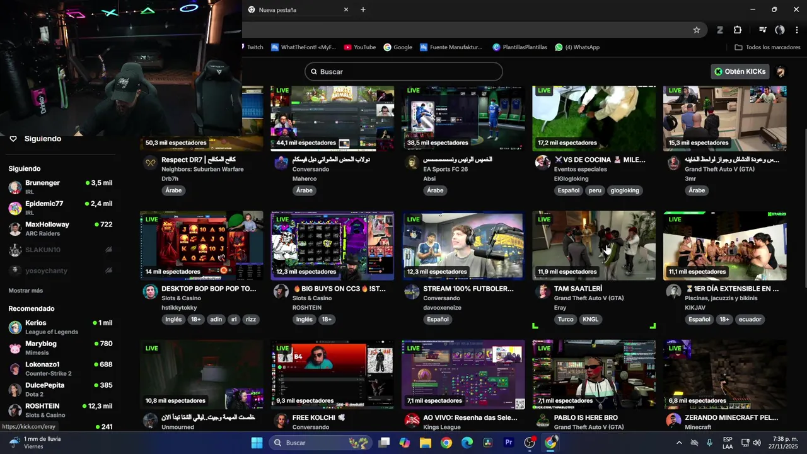Open recommended channel DulcePepita
This screenshot has height=454, width=807.
pos(60,389)
